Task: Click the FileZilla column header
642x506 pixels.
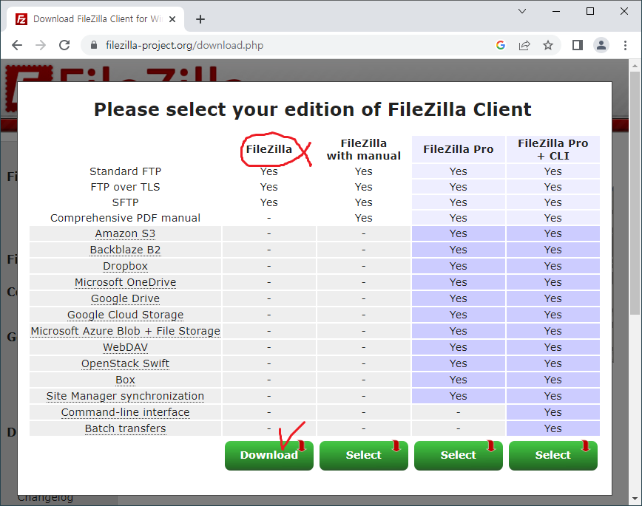Action: click(269, 149)
